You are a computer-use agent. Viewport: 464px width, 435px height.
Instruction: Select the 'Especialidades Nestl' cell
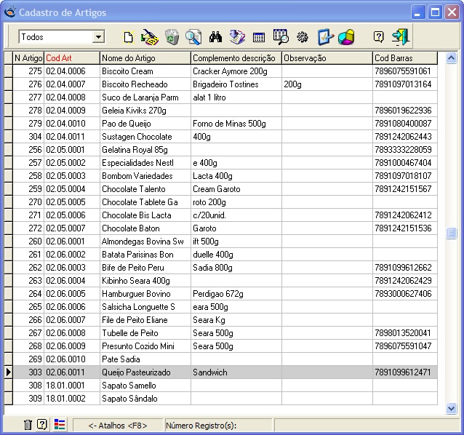pos(145,163)
